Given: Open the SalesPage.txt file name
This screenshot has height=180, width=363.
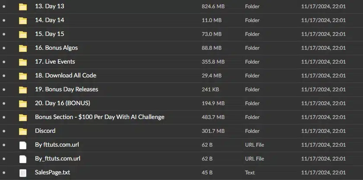Looking at the screenshot, I should 53,172.
